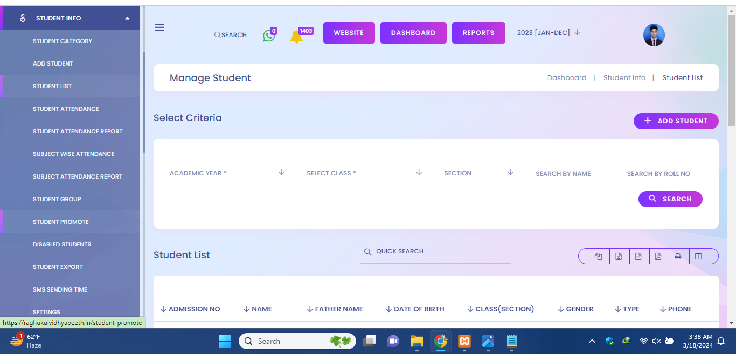Open column visibility toggle icon
This screenshot has height=354, width=736.
tap(698, 257)
